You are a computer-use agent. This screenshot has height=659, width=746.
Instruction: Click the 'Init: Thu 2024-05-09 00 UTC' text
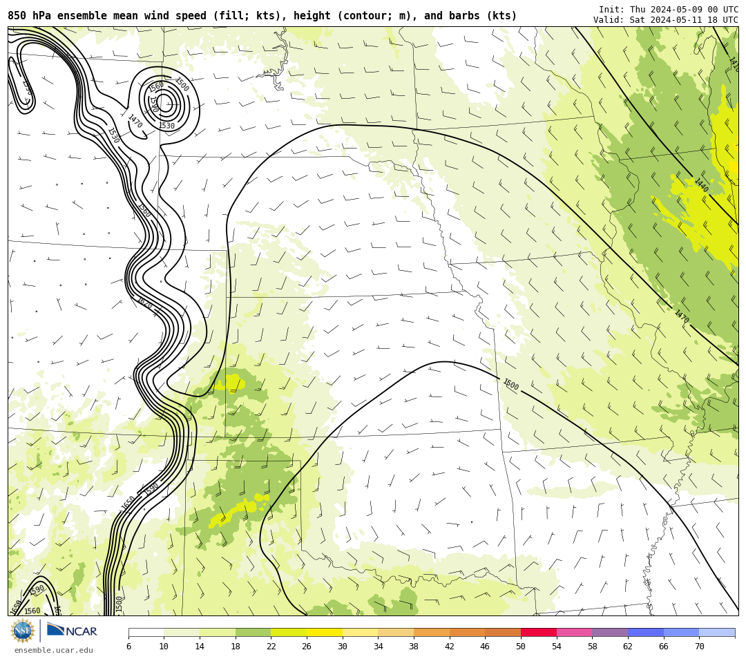669,10
